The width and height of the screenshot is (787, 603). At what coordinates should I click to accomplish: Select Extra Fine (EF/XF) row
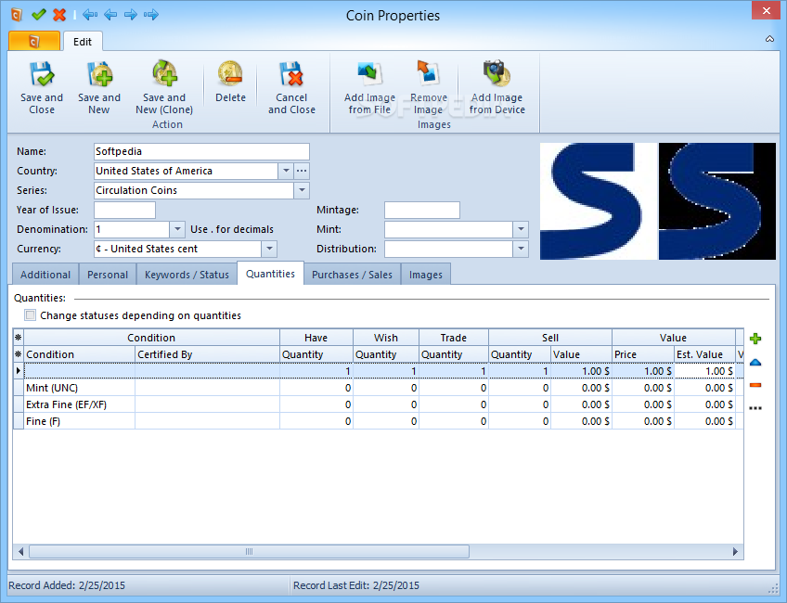pyautogui.click(x=378, y=404)
